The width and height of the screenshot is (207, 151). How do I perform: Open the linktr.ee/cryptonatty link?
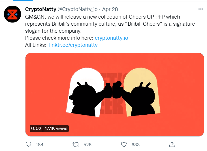point(73,45)
